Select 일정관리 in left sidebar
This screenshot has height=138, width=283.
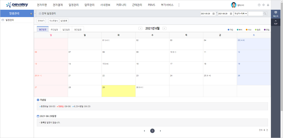(x=10, y=20)
